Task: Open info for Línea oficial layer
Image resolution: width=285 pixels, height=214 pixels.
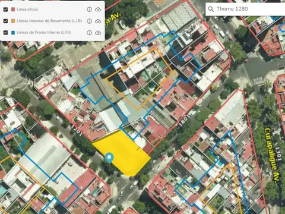Action: pyautogui.click(x=89, y=10)
